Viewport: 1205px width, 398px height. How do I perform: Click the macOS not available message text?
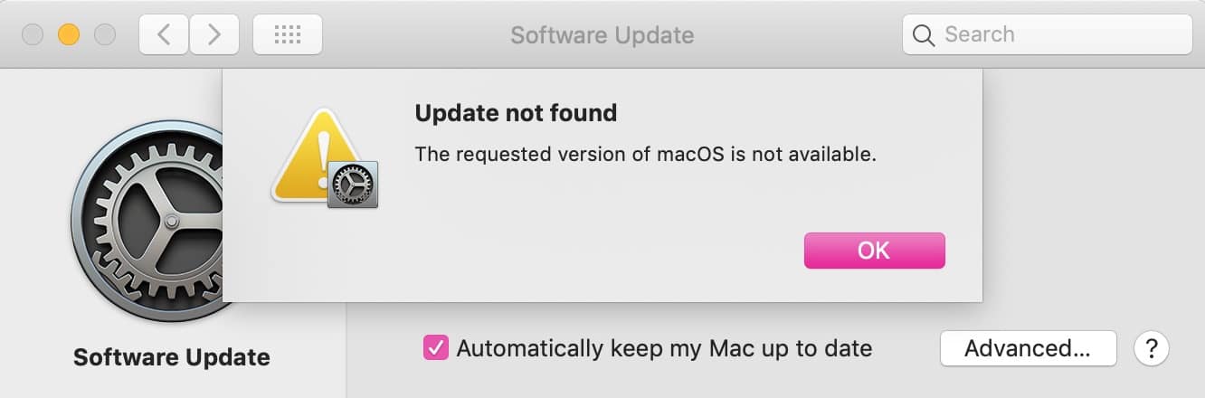coord(645,155)
